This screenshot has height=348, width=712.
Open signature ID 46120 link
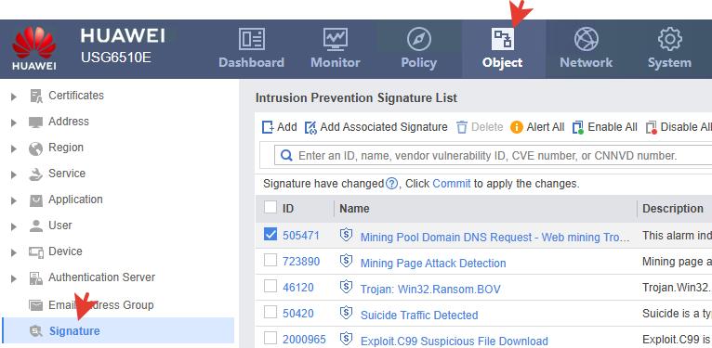[x=297, y=288]
